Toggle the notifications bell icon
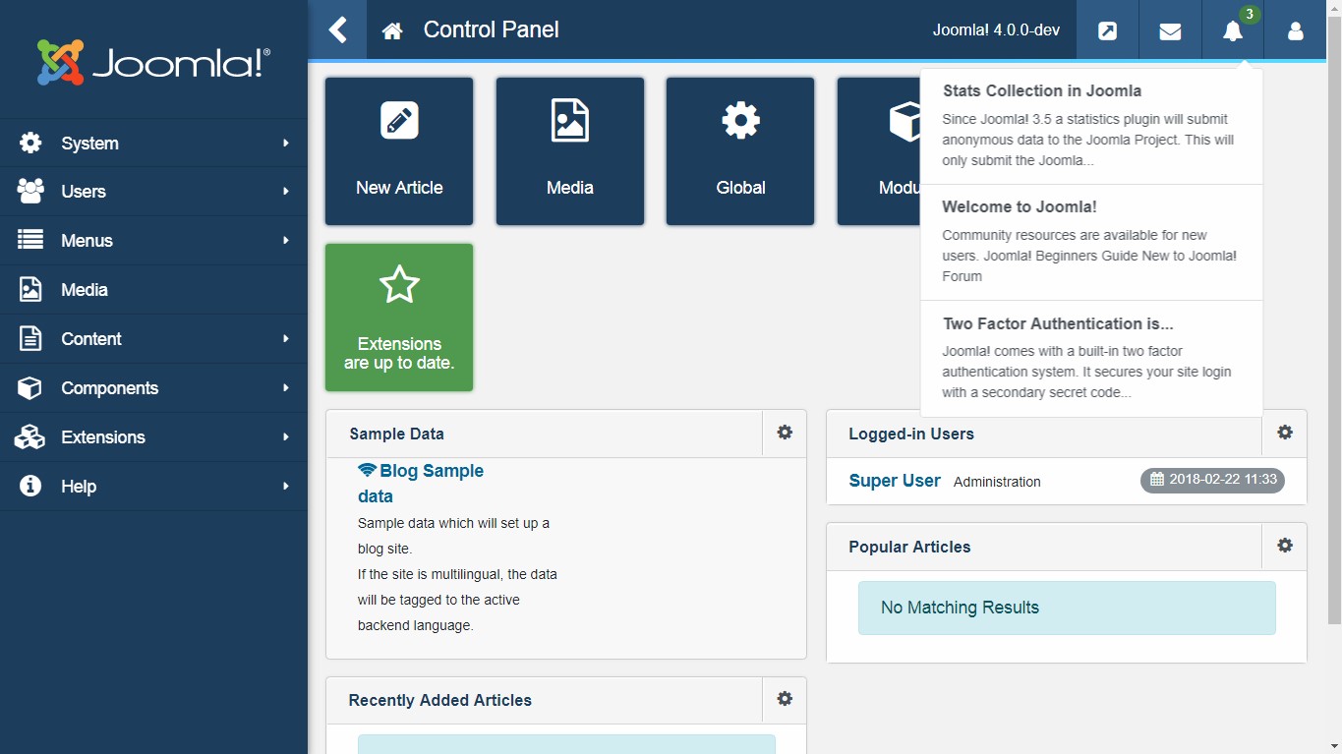The image size is (1342, 754). (x=1233, y=30)
